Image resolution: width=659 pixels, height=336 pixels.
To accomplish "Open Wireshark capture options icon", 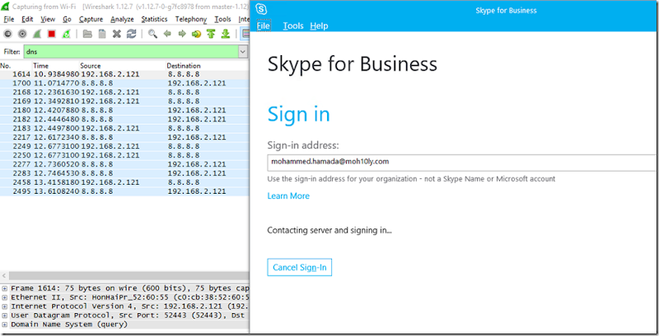I will coord(22,34).
